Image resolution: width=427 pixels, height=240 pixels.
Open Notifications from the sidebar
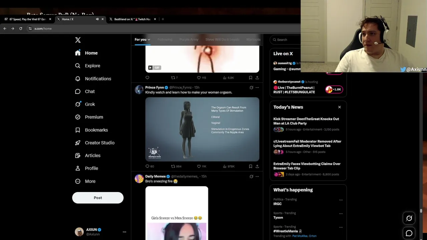tap(93, 79)
